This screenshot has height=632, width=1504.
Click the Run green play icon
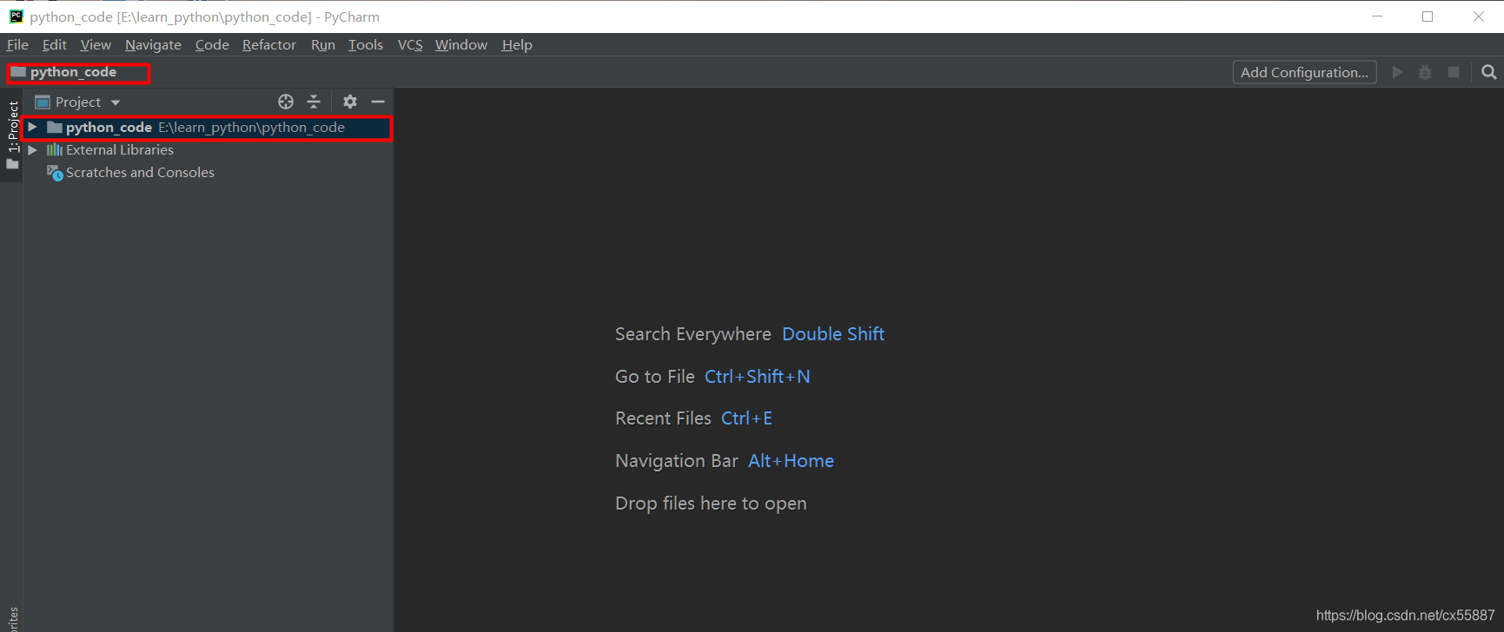click(1397, 72)
